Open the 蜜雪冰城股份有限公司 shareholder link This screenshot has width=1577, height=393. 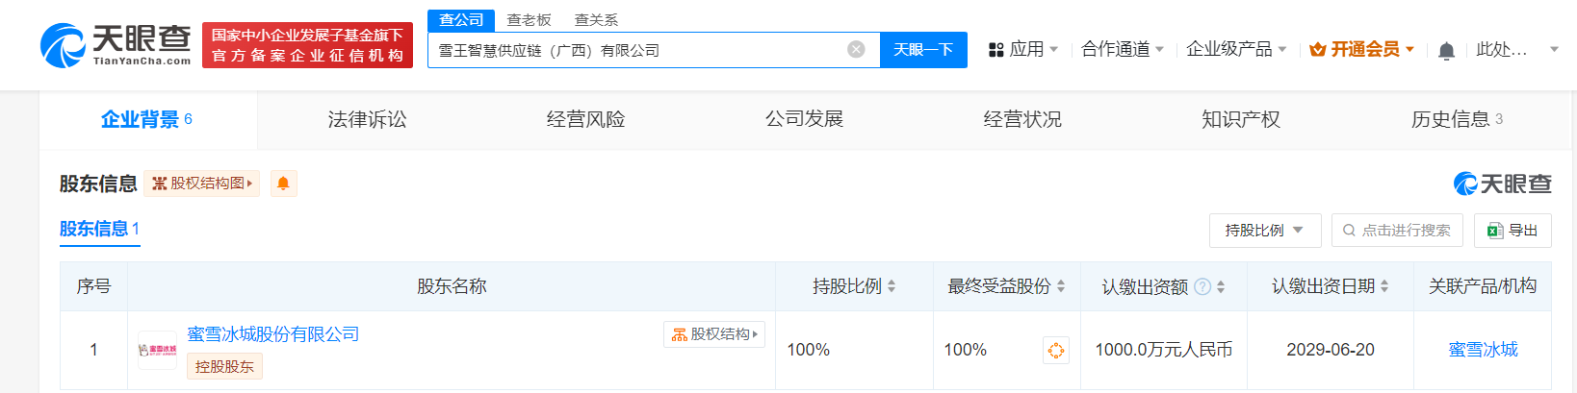[x=272, y=334]
